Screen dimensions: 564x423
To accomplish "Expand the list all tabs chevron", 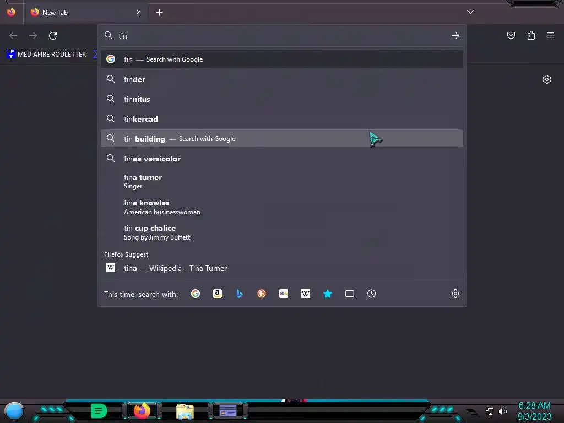I will tap(470, 12).
